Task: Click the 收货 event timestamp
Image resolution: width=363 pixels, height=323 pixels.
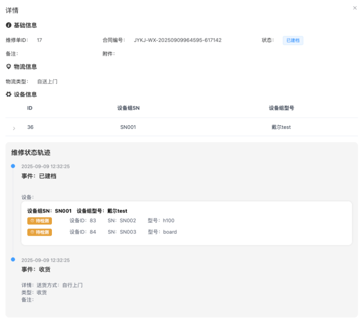Action: coord(46,259)
